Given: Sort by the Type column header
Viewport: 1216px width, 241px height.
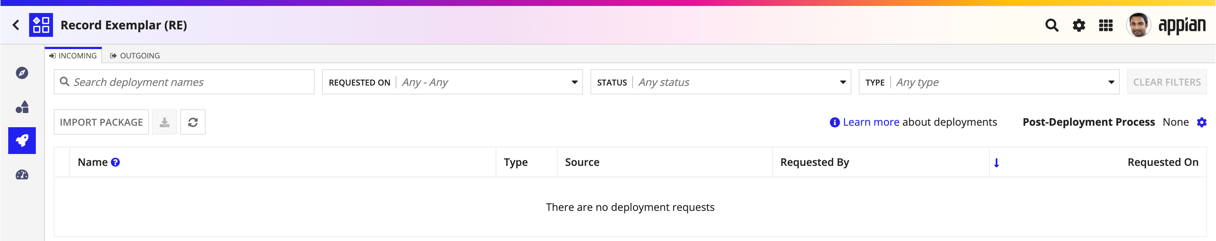Looking at the screenshot, I should (x=515, y=162).
